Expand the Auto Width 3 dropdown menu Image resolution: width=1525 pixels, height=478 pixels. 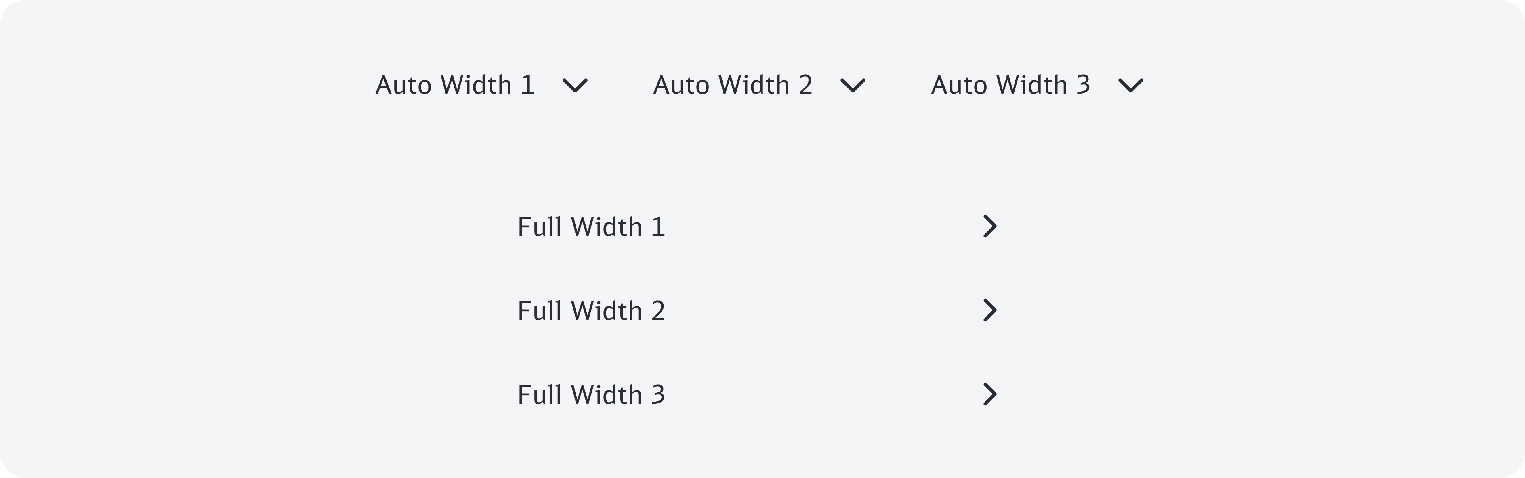click(x=1037, y=85)
